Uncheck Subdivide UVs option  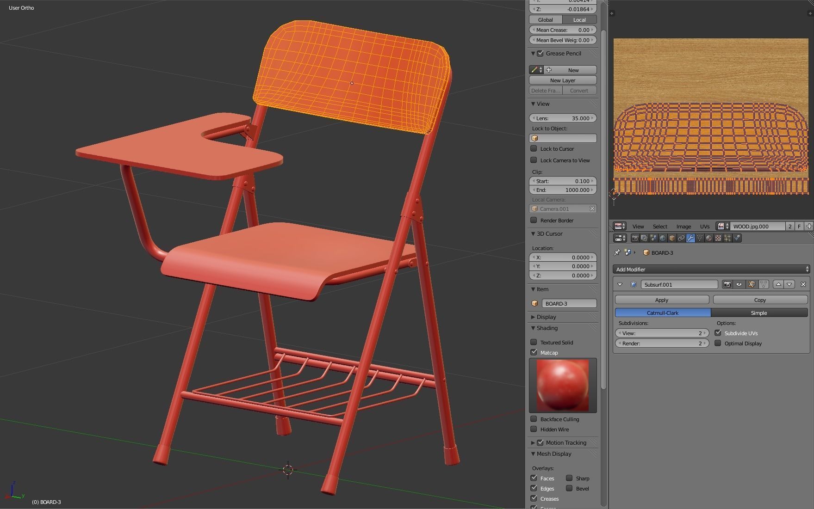[718, 333]
